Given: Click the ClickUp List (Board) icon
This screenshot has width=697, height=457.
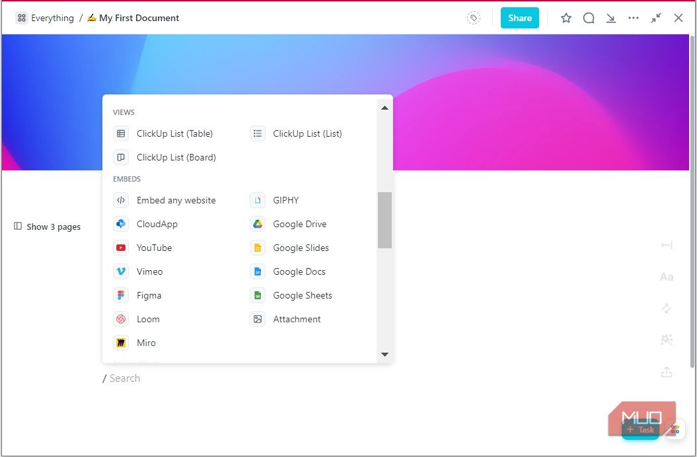Looking at the screenshot, I should click(120, 157).
